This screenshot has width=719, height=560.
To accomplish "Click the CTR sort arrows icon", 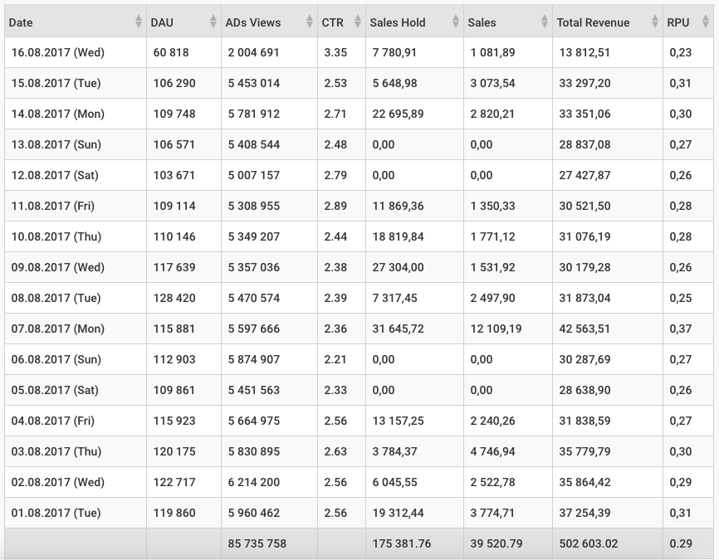I will tap(358, 22).
